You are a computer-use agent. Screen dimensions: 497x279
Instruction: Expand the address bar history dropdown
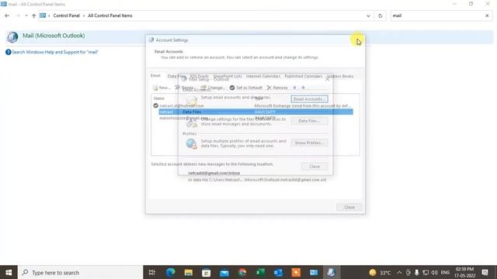pyautogui.click(x=368, y=15)
